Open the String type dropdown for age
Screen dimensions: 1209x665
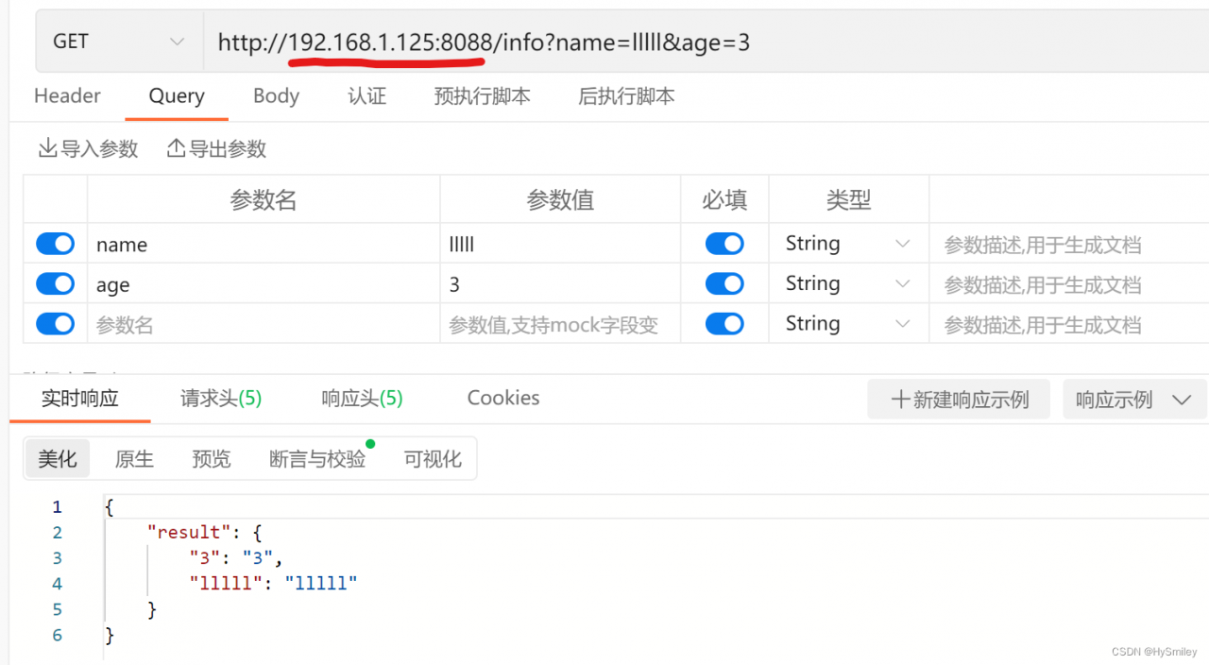click(x=848, y=283)
